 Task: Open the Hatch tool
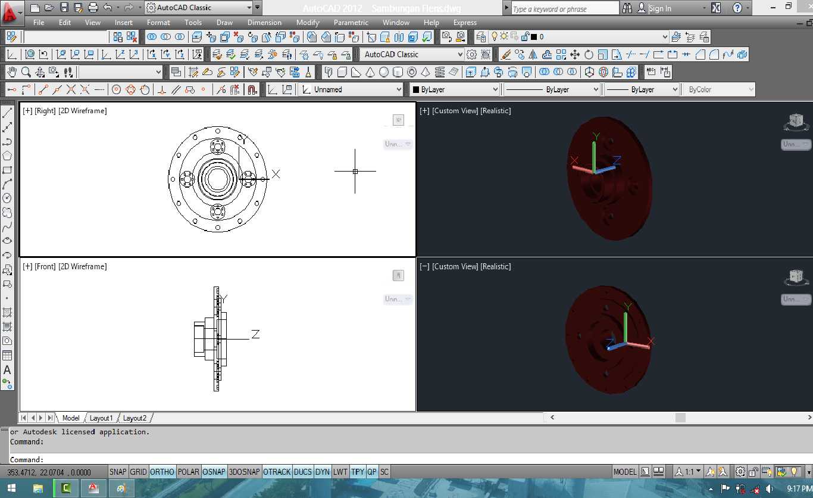(x=7, y=313)
